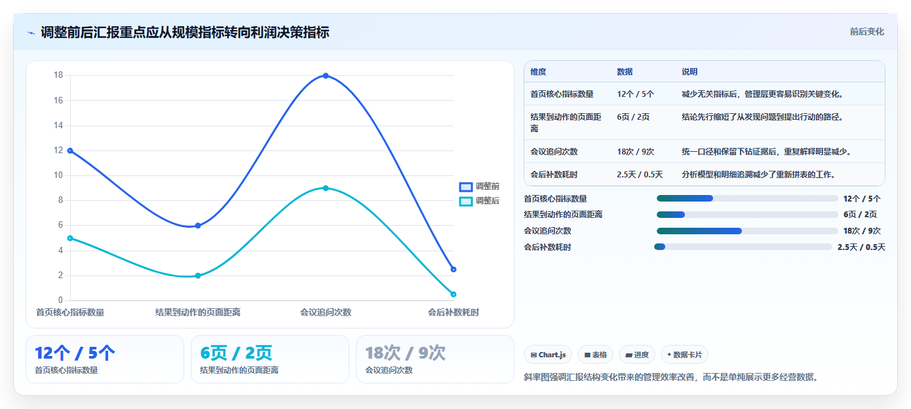
Task: Click the 调整前 point at value 6
Action: tap(198, 226)
